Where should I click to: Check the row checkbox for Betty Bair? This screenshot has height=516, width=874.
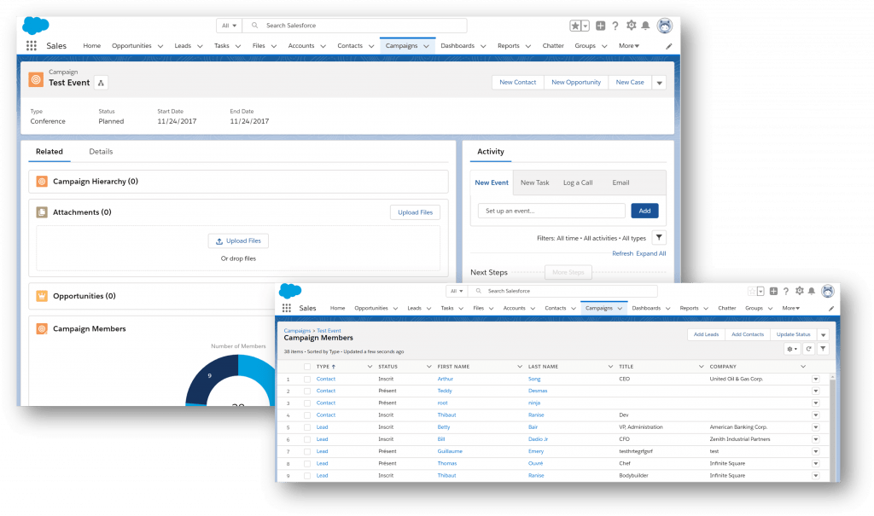(x=307, y=427)
